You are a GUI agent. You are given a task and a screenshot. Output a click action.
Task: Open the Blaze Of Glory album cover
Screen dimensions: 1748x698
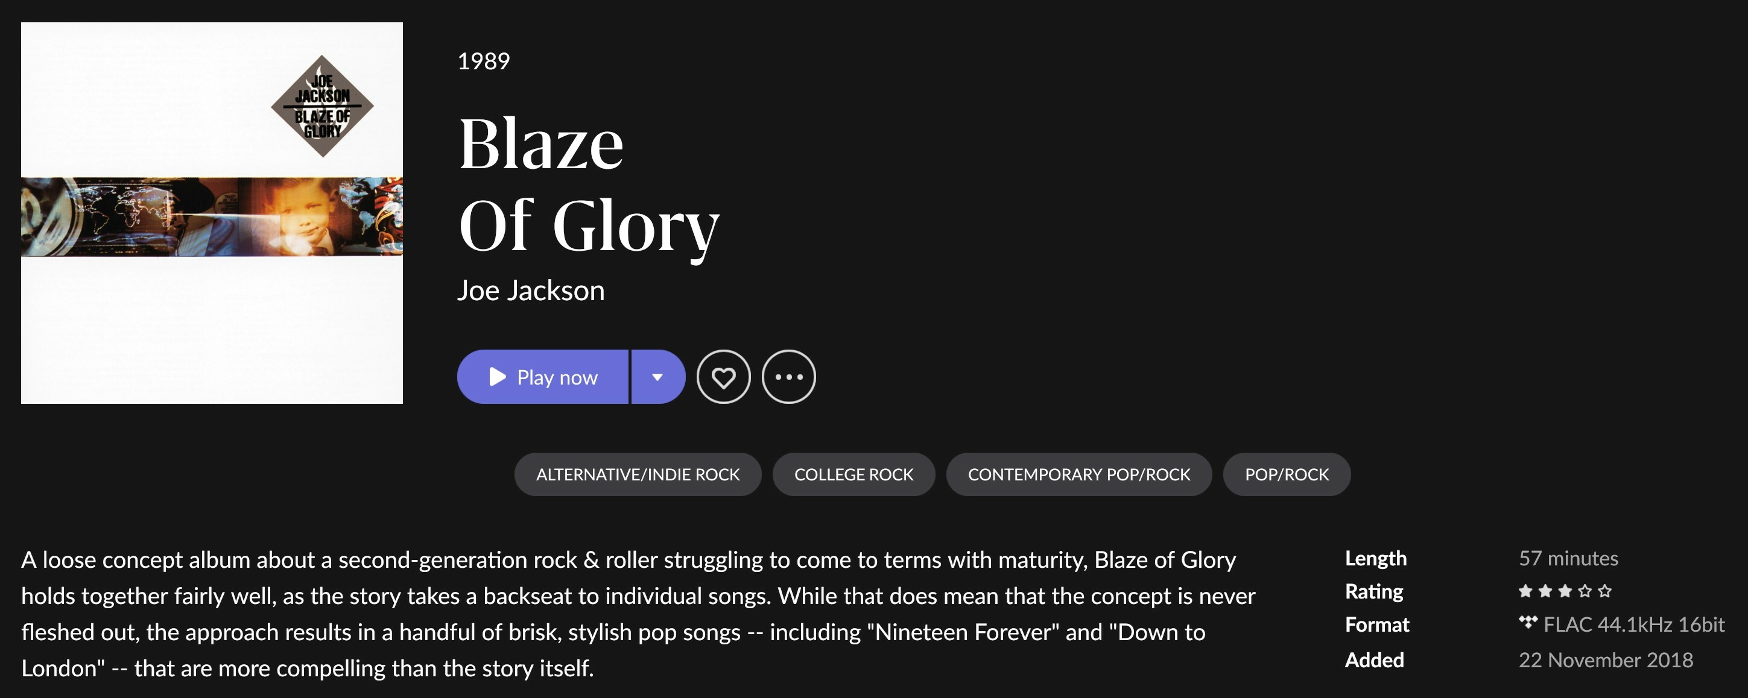point(212,213)
